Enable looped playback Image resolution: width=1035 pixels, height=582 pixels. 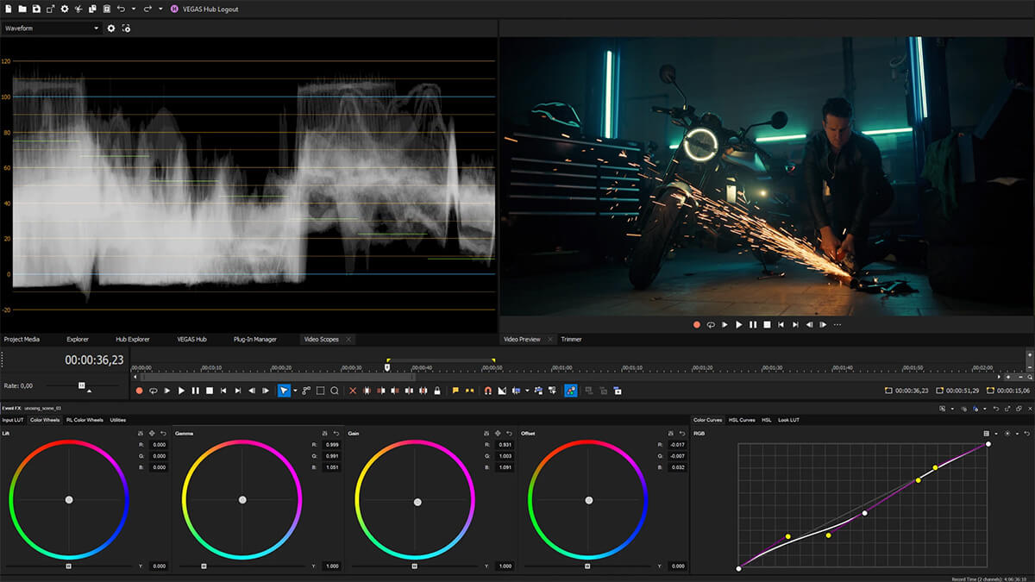pos(154,391)
